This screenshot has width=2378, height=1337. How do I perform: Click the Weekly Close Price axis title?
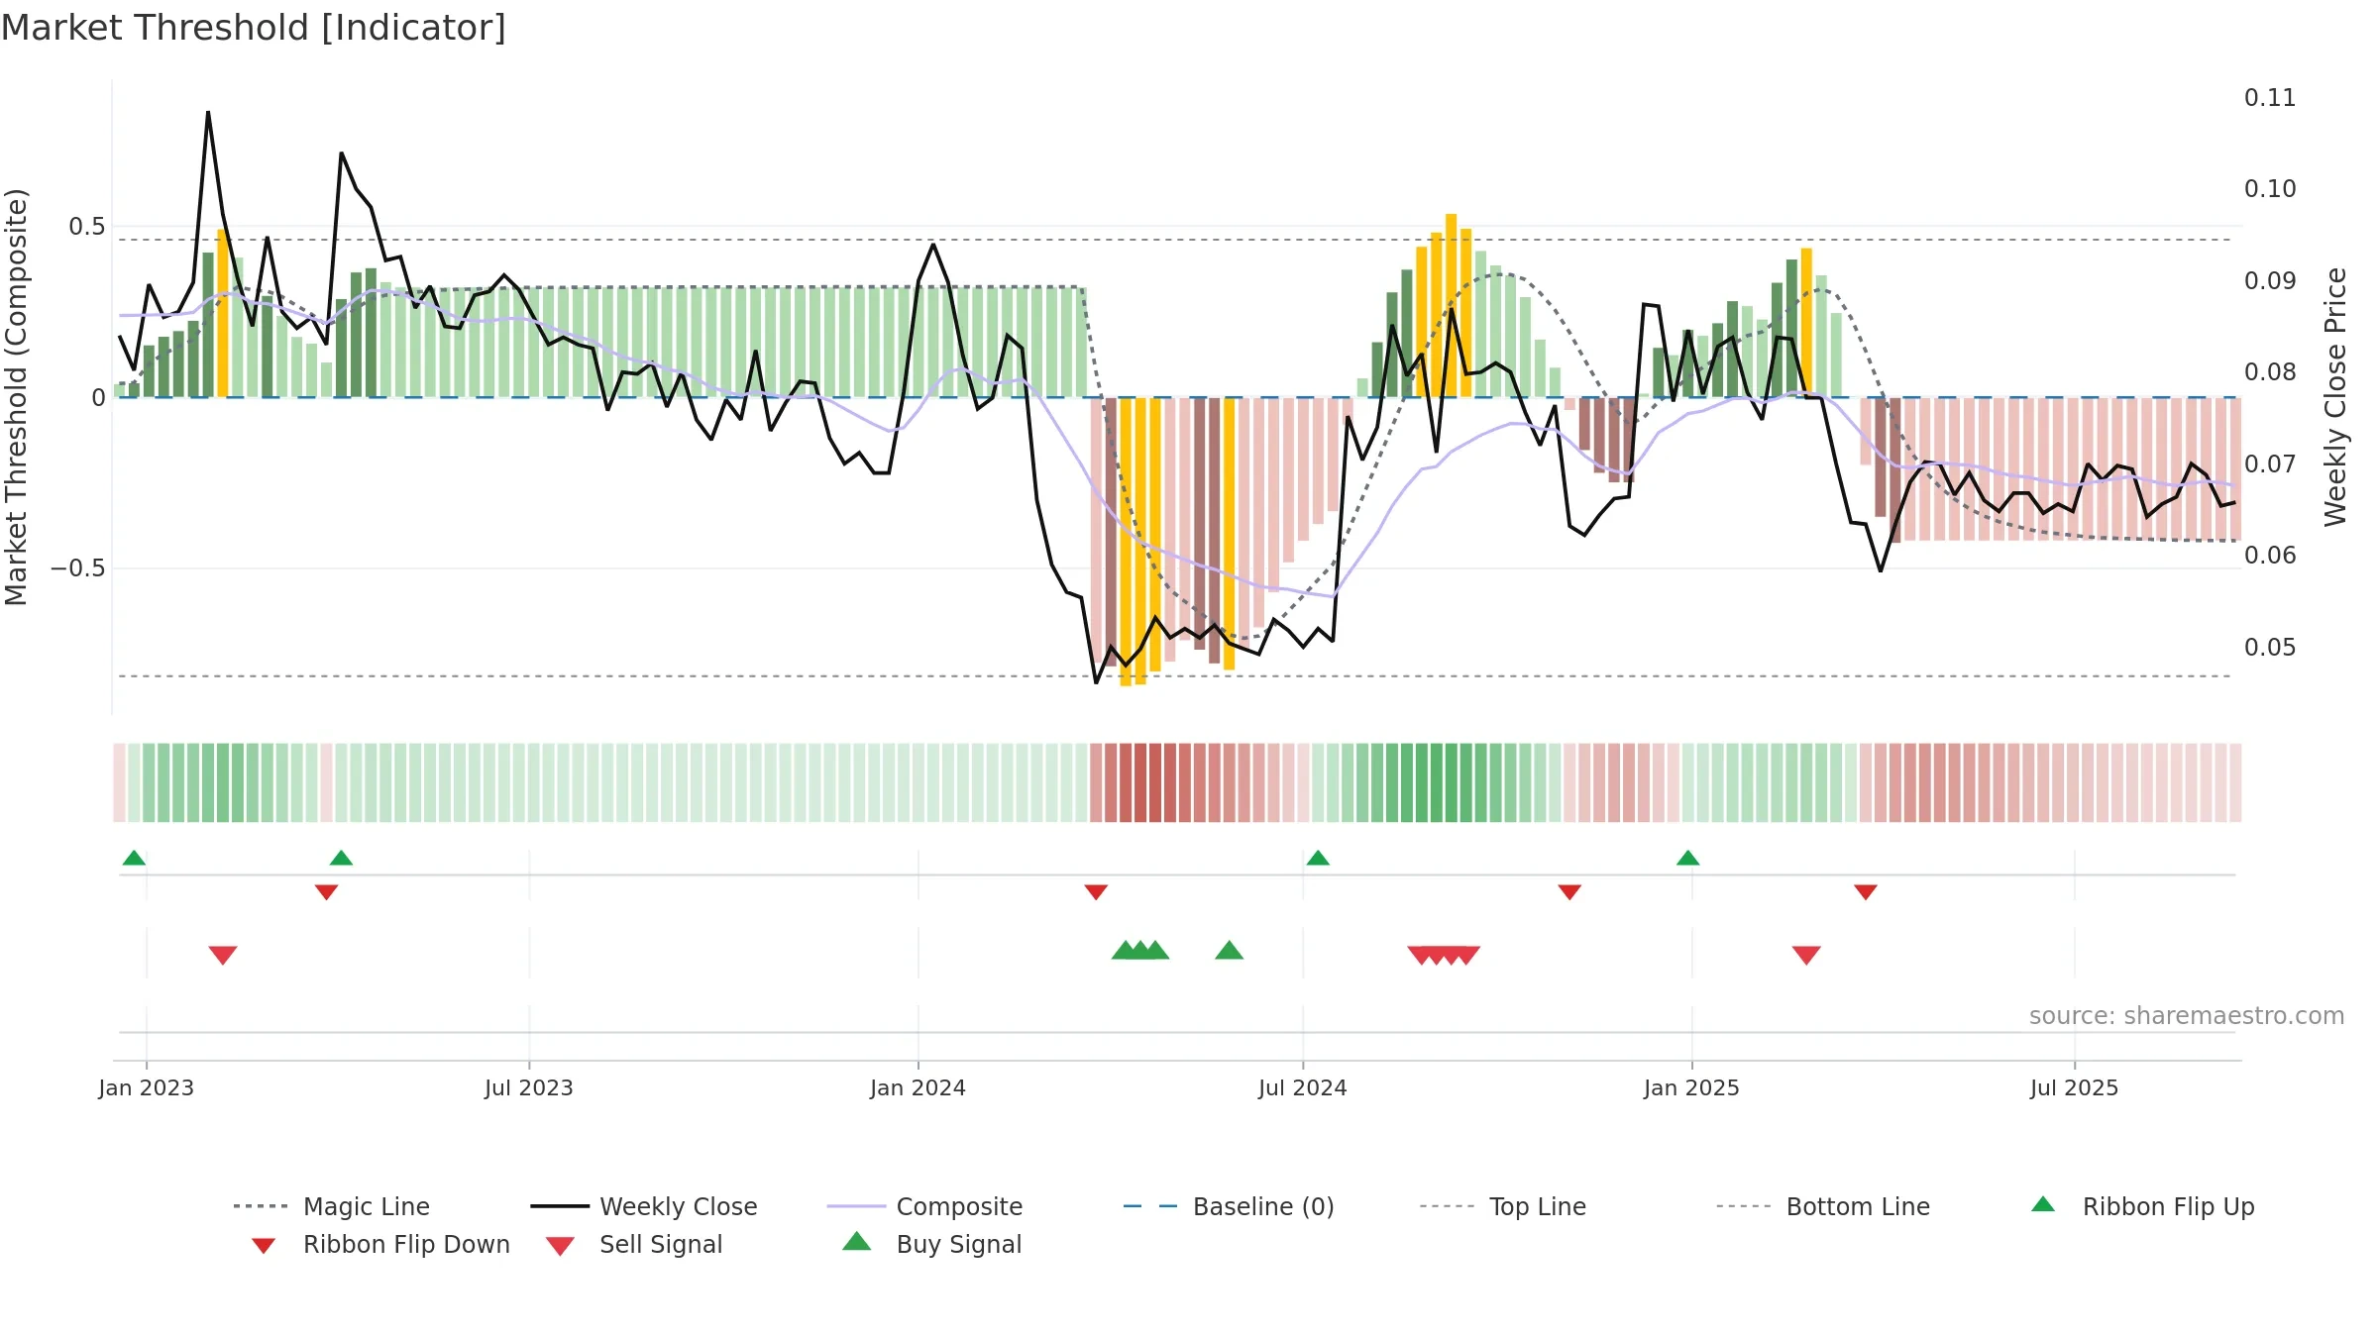point(2335,397)
